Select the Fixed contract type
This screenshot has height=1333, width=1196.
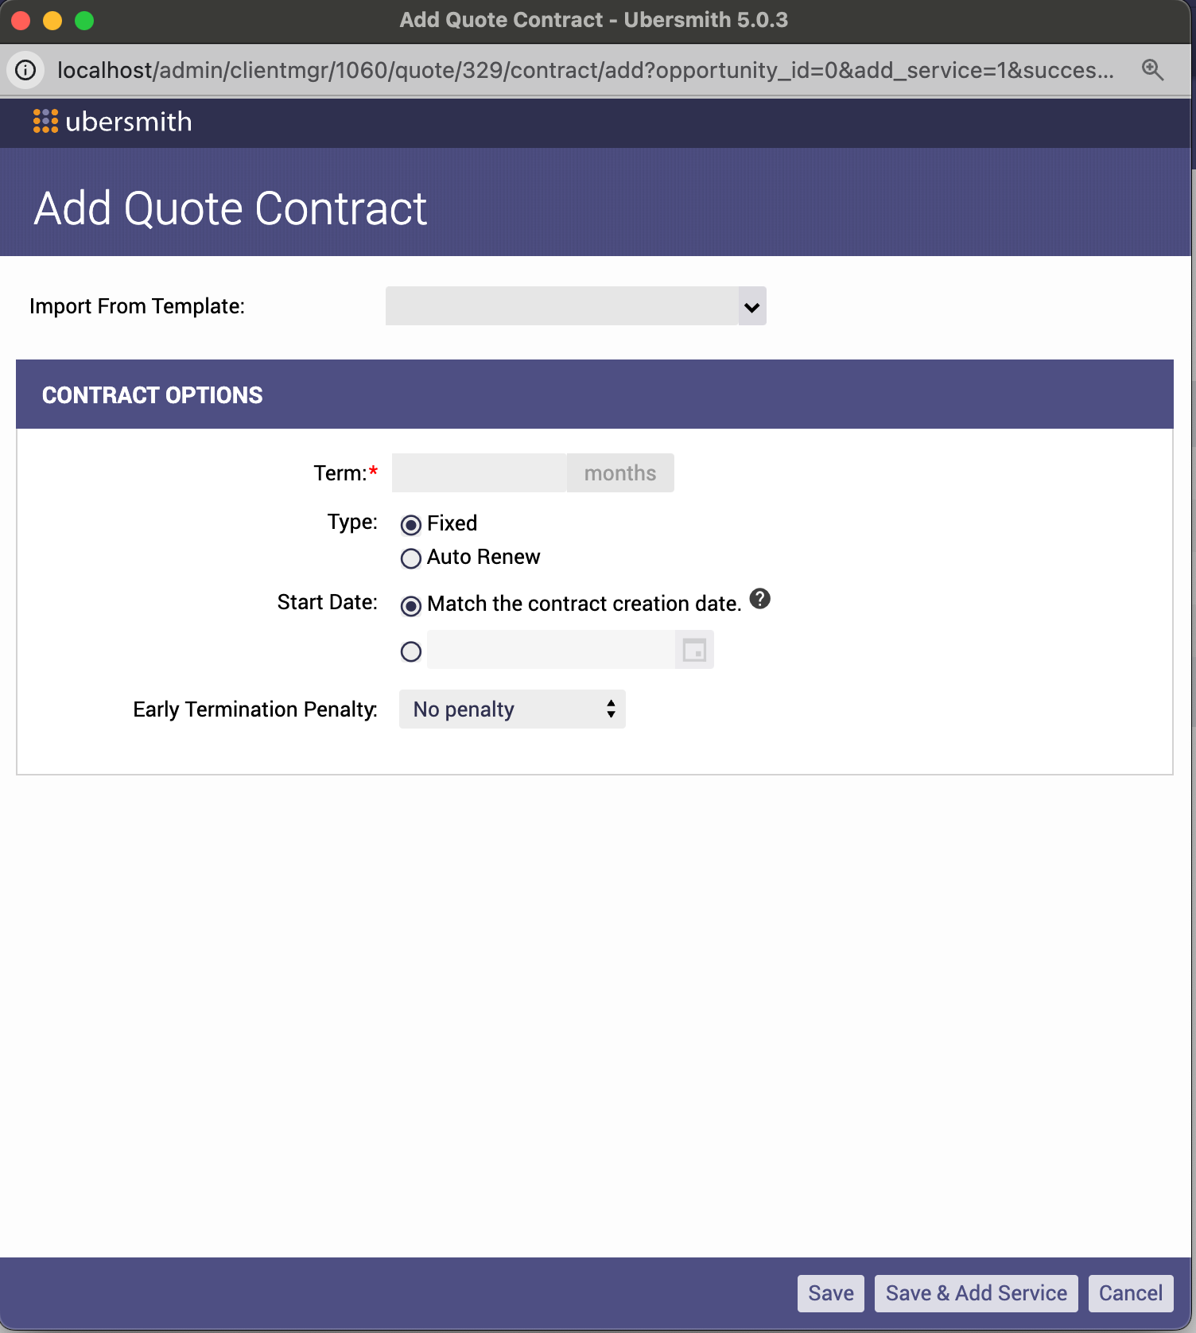(411, 525)
